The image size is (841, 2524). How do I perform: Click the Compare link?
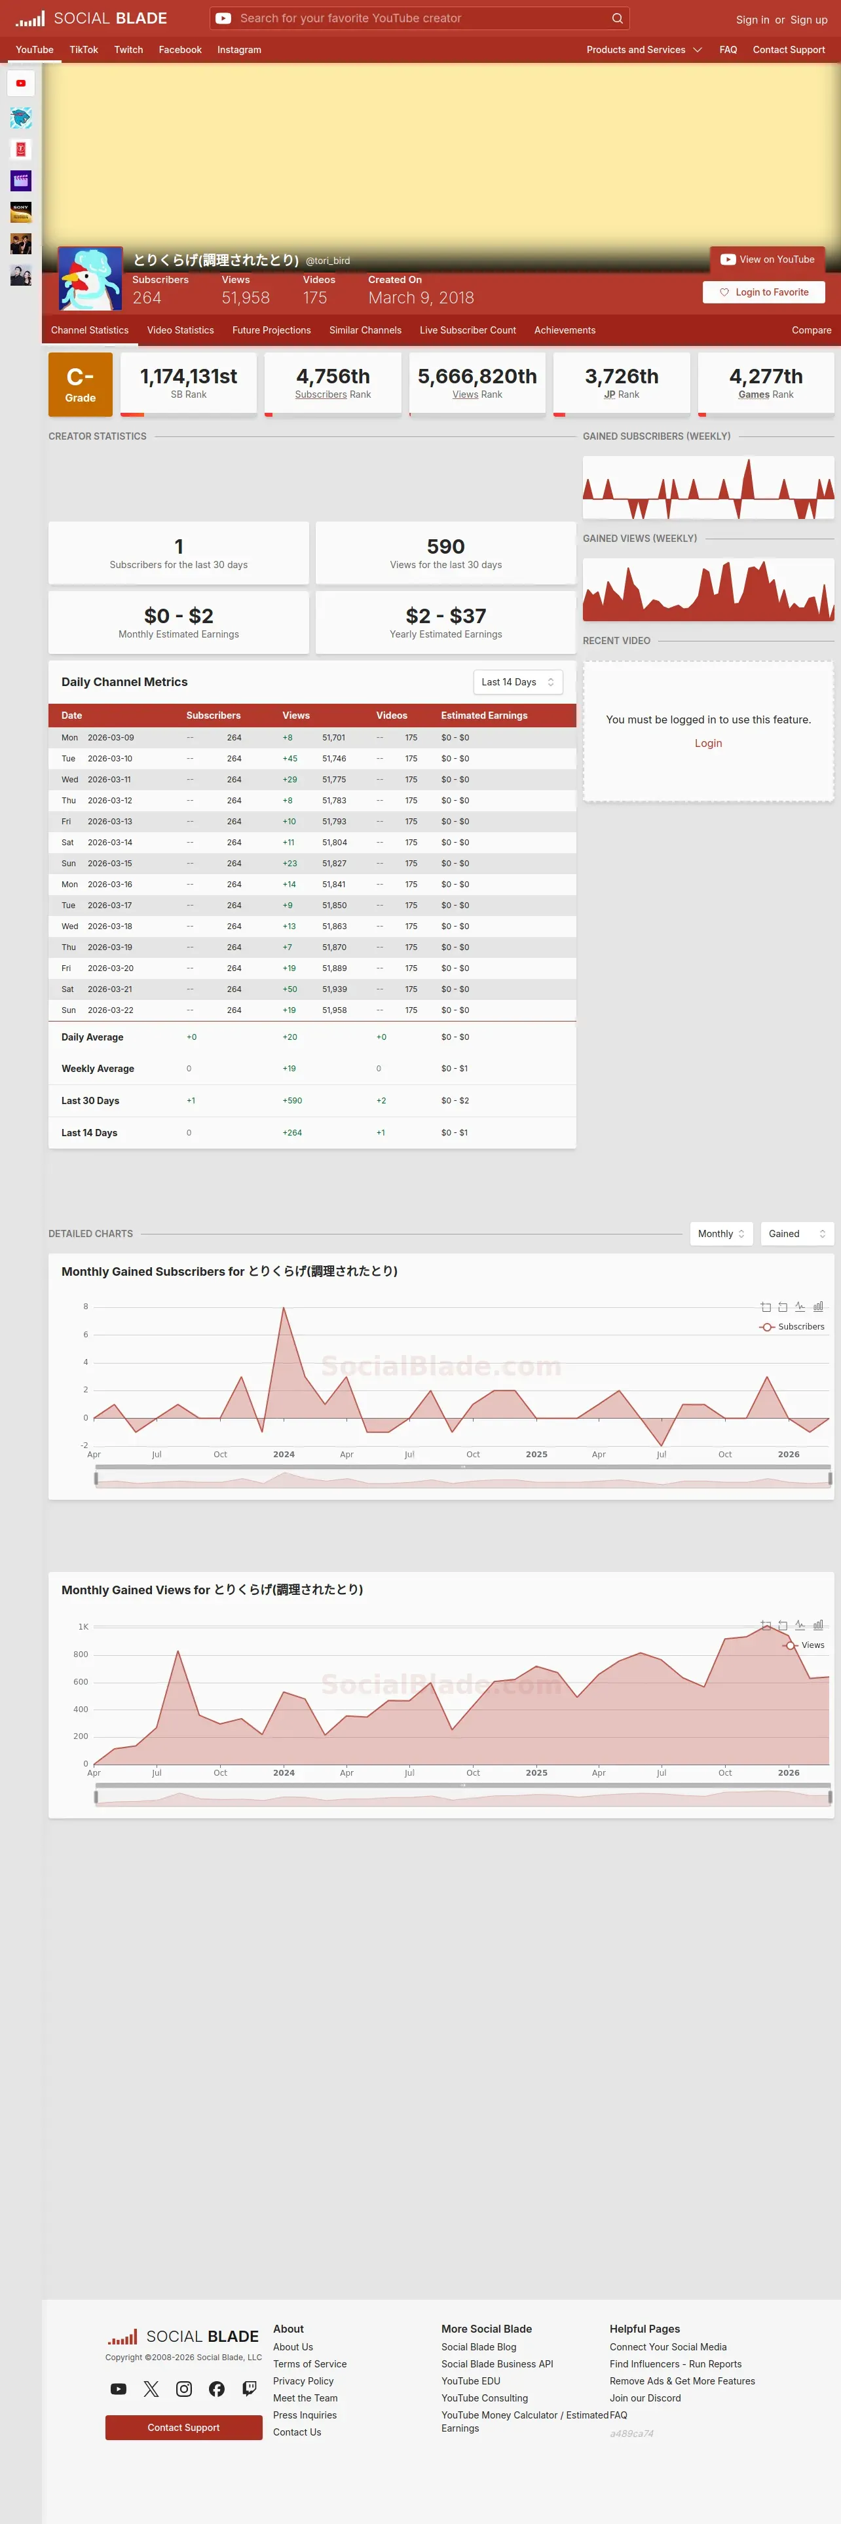[x=812, y=330]
